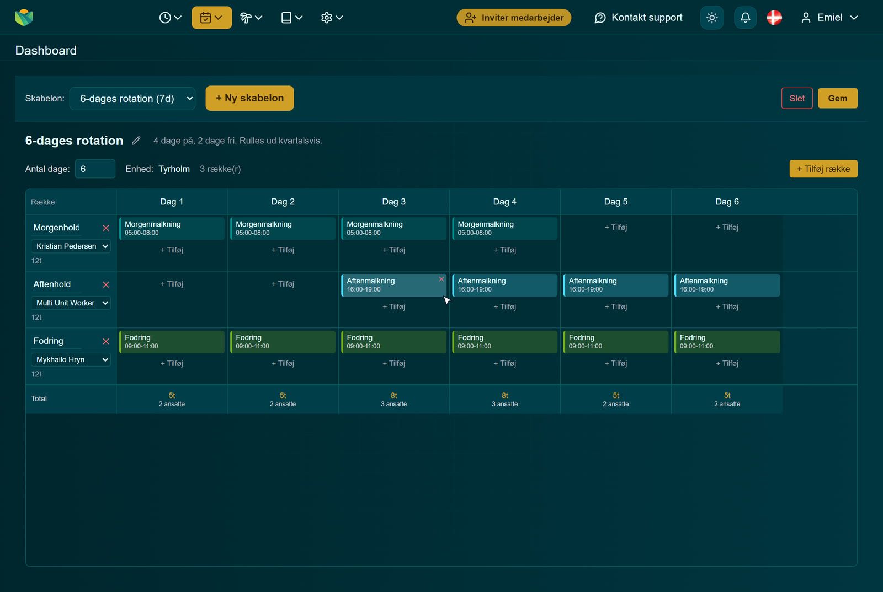This screenshot has width=883, height=592.
Task: Open the calendar scheduling menu
Action: pyautogui.click(x=211, y=18)
